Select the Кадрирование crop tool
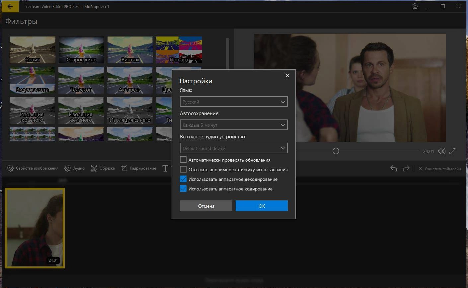Viewport: 468px width, 288px height. 138,168
